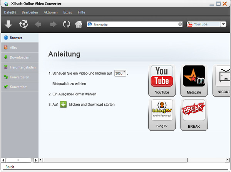231x172 pixels.
Task: Minimize the Xilisoft window
Action: pyautogui.click(x=212, y=4)
